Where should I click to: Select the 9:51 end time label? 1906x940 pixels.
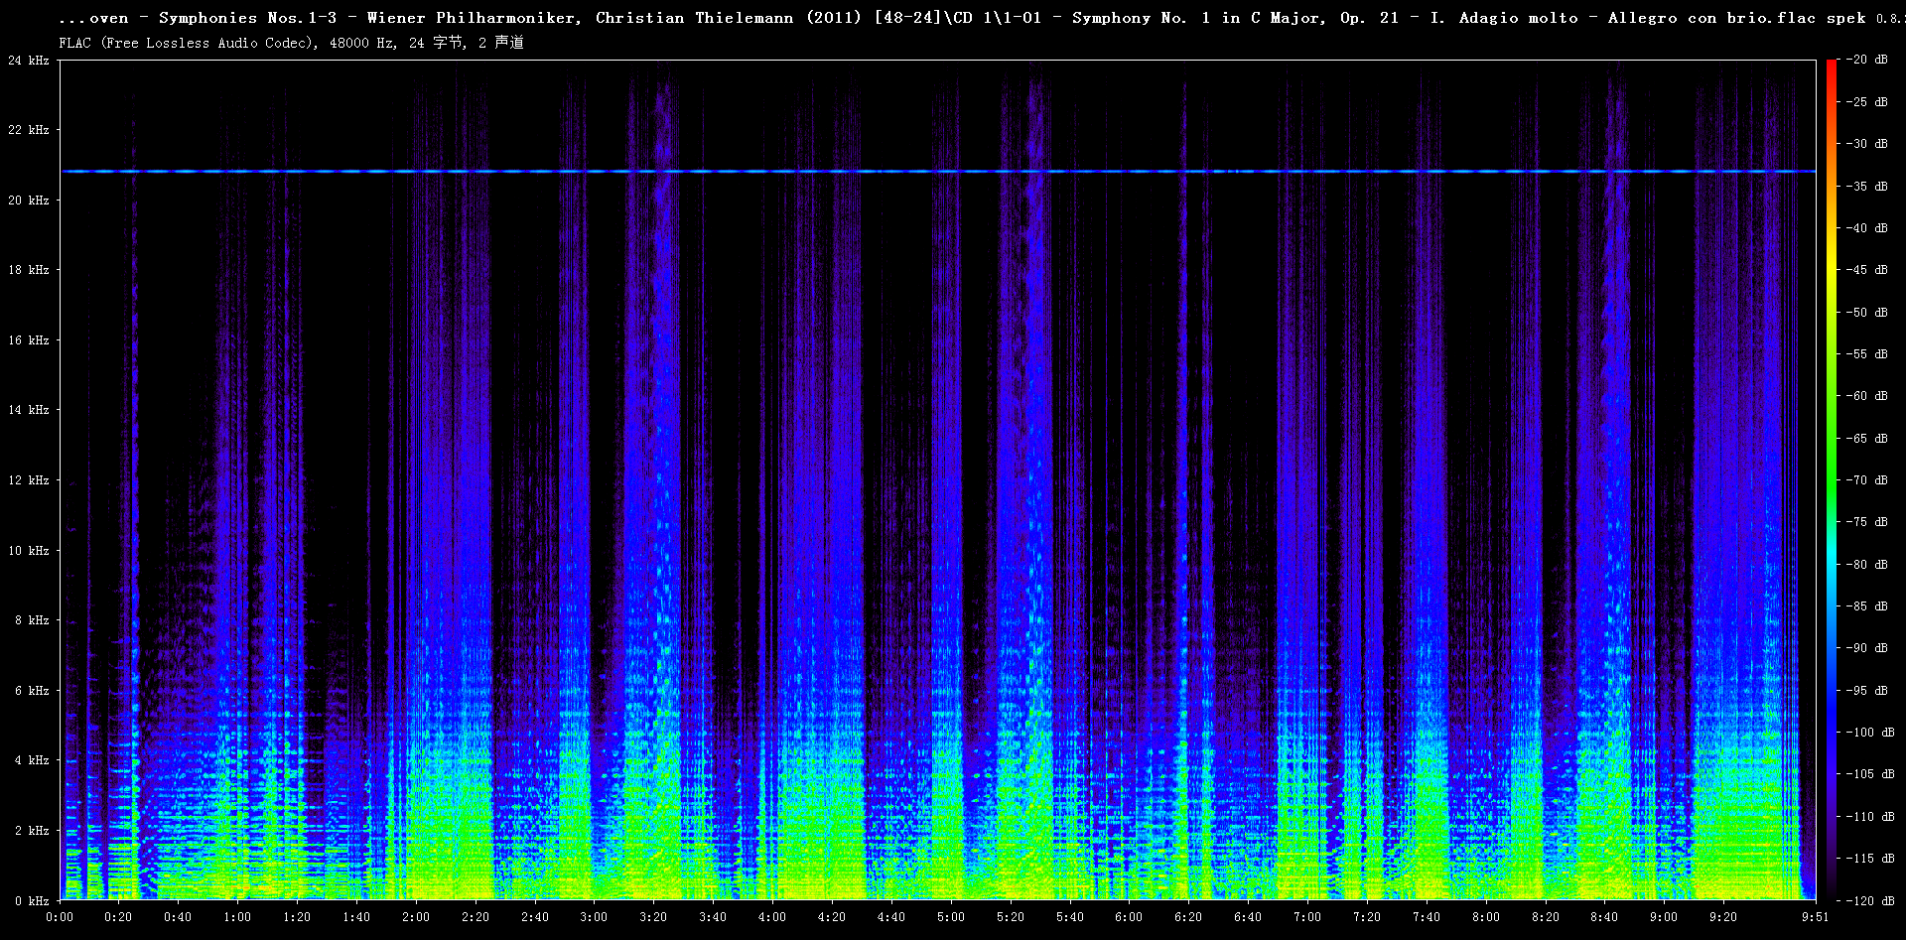(1815, 917)
